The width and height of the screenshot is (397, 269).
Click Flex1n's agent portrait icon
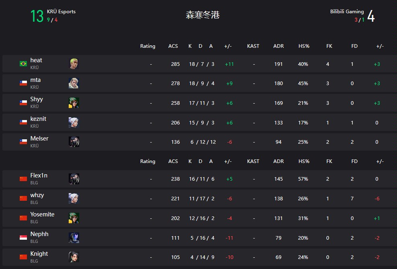74,179
